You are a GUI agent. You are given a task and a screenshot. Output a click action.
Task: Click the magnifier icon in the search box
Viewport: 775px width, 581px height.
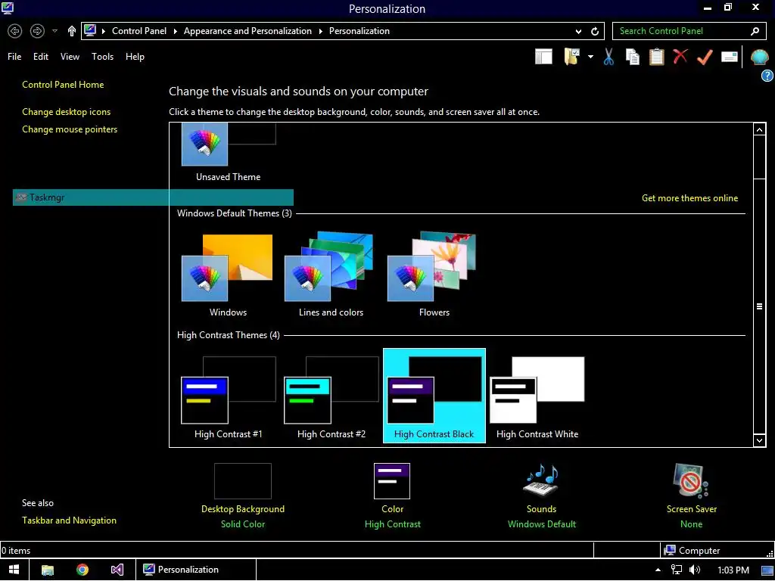pos(755,31)
